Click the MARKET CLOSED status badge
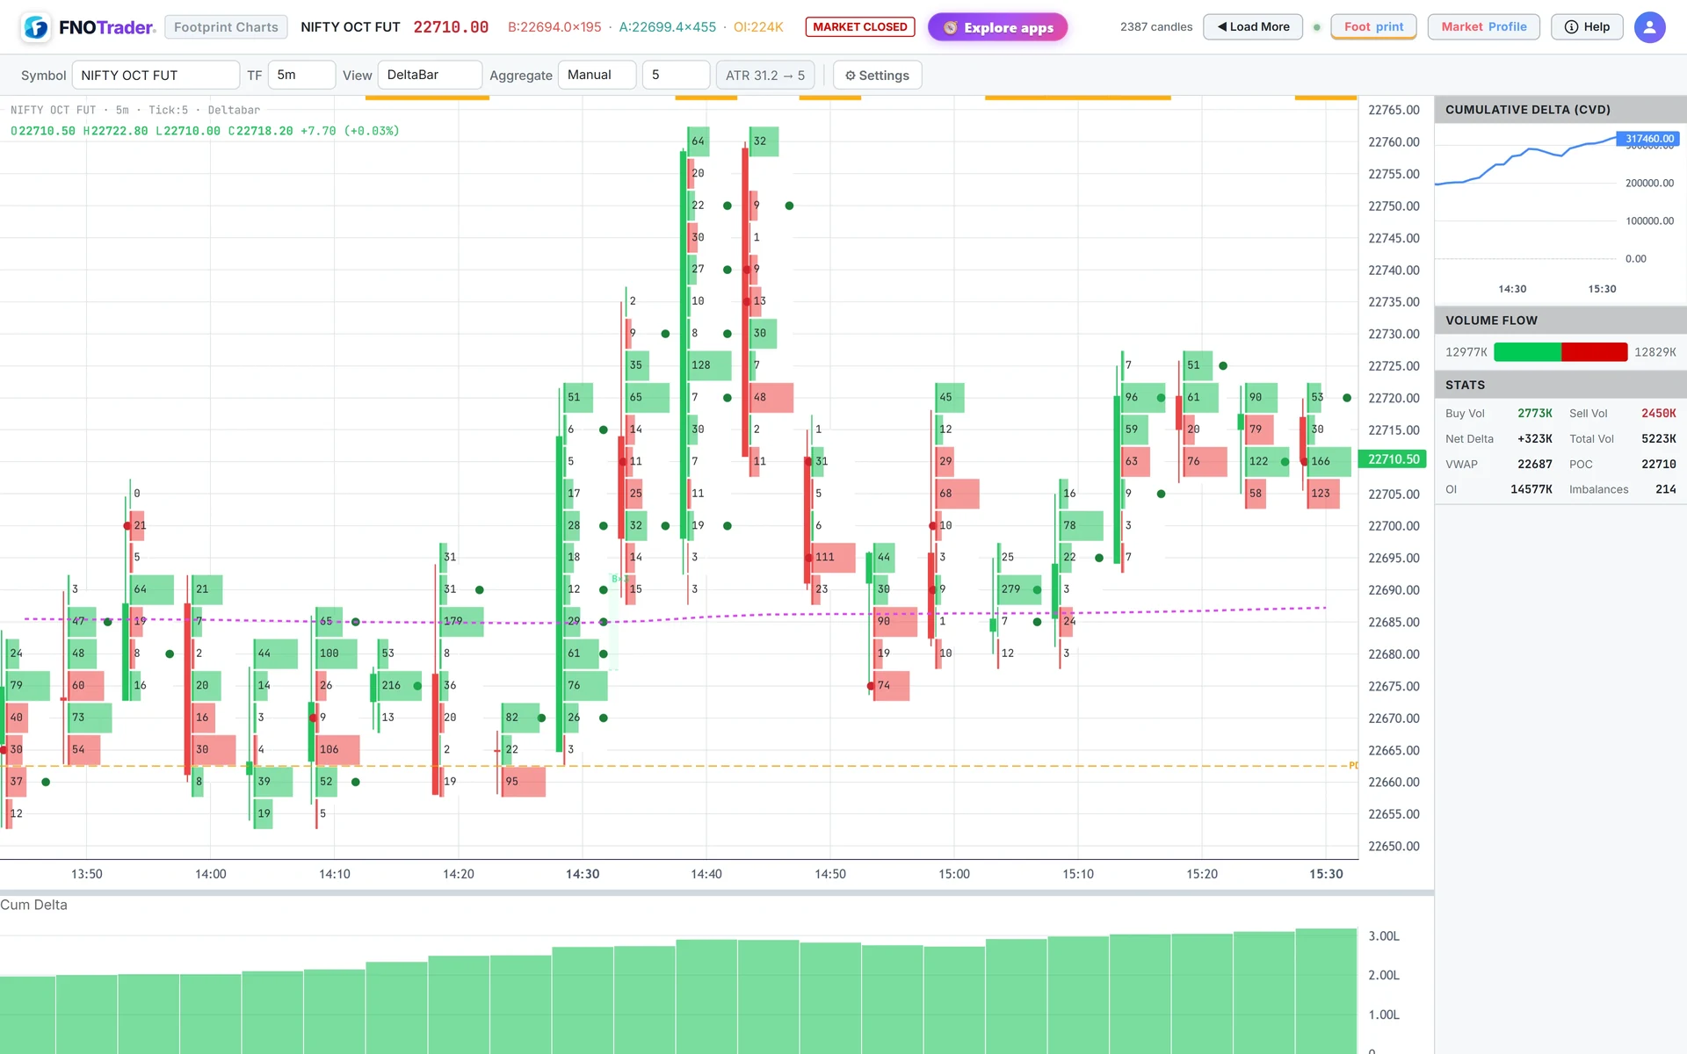The image size is (1687, 1054). [x=859, y=27]
